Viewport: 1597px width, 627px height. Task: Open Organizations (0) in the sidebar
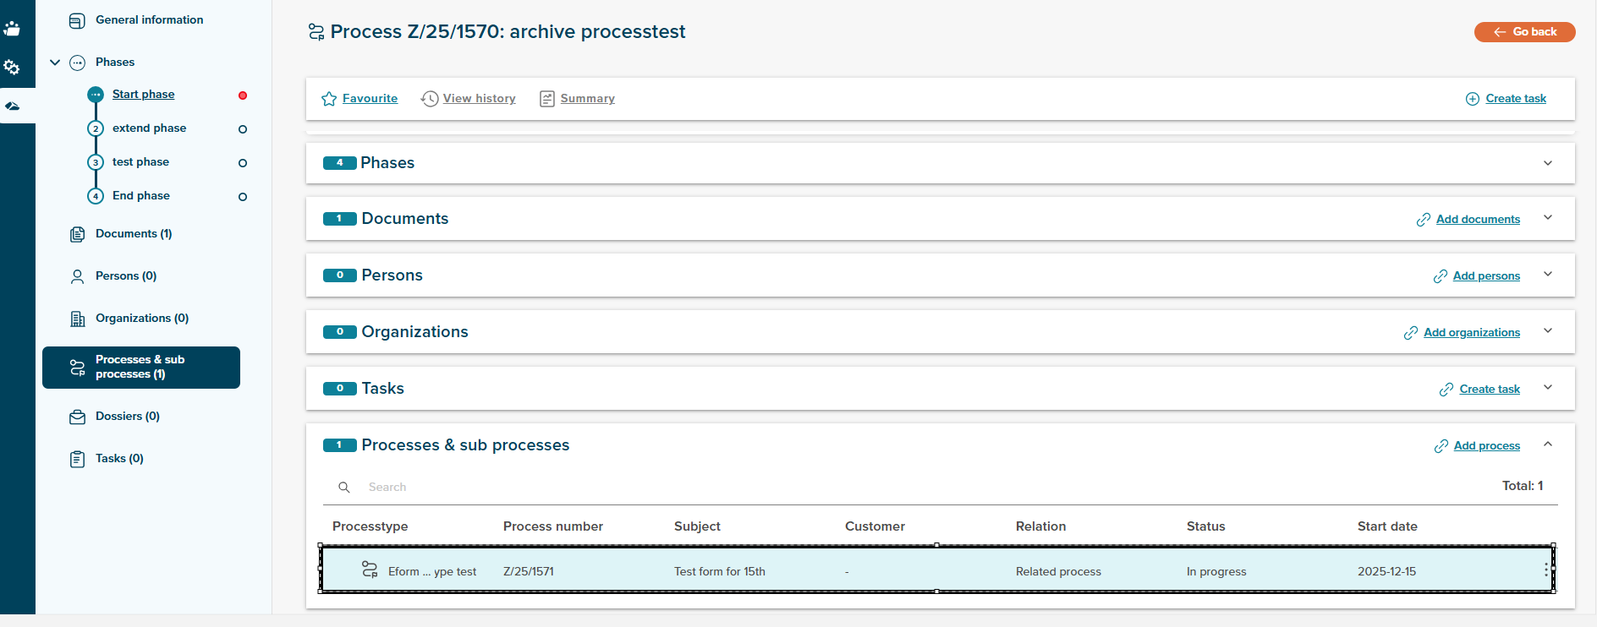[142, 318]
